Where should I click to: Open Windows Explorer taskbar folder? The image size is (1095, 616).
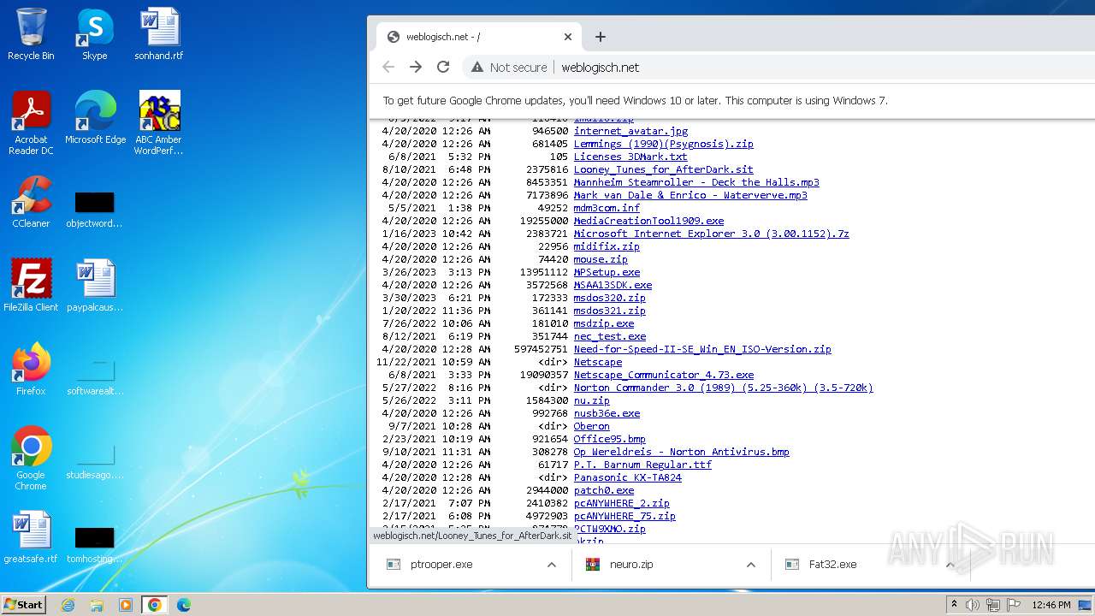[x=97, y=605]
